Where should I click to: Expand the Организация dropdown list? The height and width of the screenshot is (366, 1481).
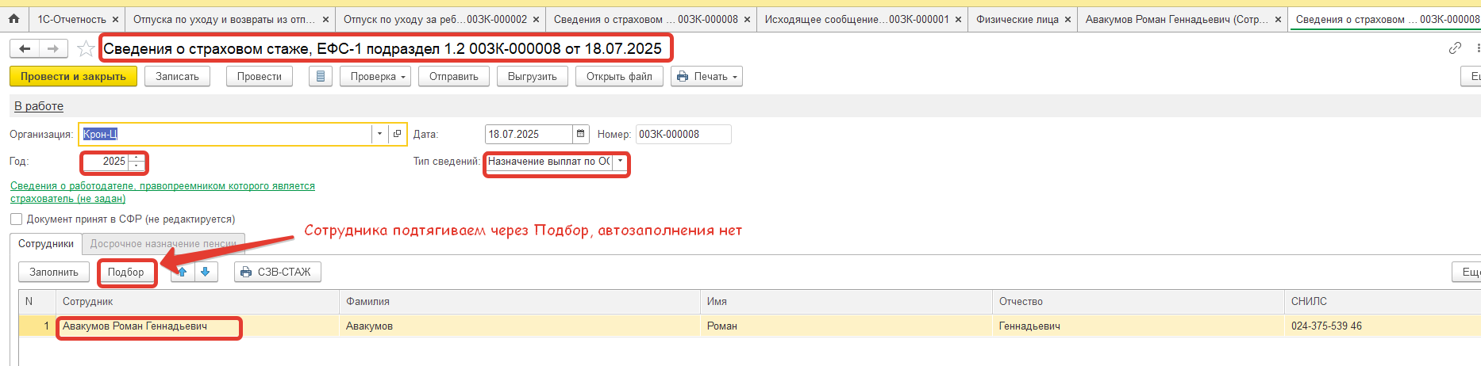click(379, 134)
